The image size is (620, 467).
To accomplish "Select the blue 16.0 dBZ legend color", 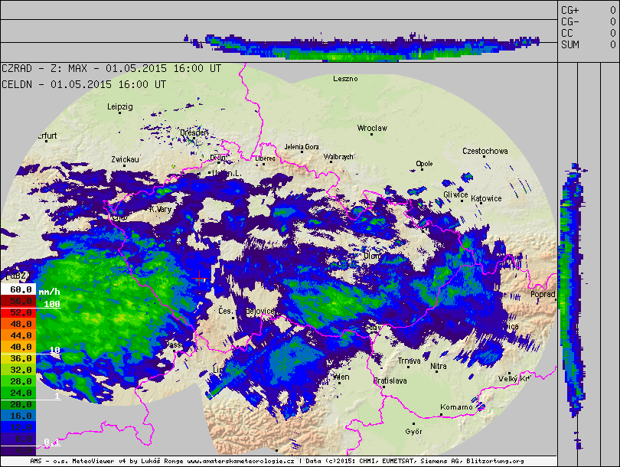I will (x=19, y=414).
